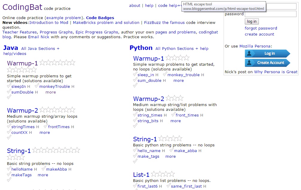Image resolution: width=301 pixels, height=190 pixels.
Task: Open the Python sum_double problem
Action: 149,81
